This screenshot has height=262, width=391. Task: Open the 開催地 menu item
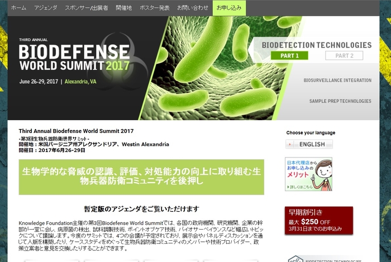point(123,8)
